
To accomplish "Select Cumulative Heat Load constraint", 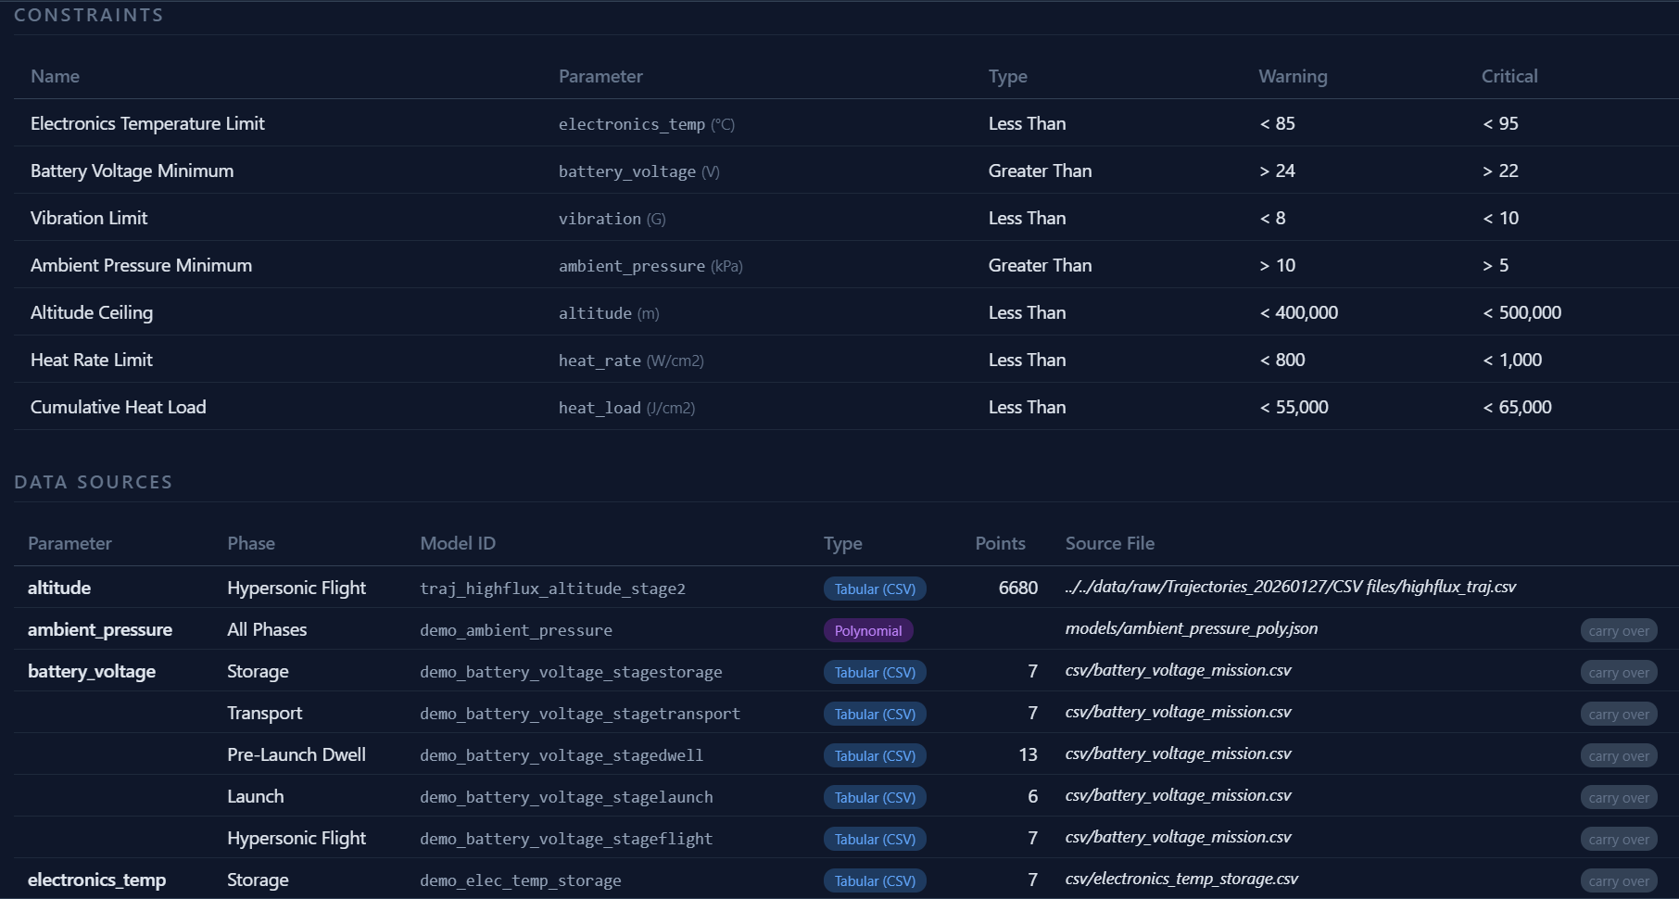I will [x=119, y=407].
